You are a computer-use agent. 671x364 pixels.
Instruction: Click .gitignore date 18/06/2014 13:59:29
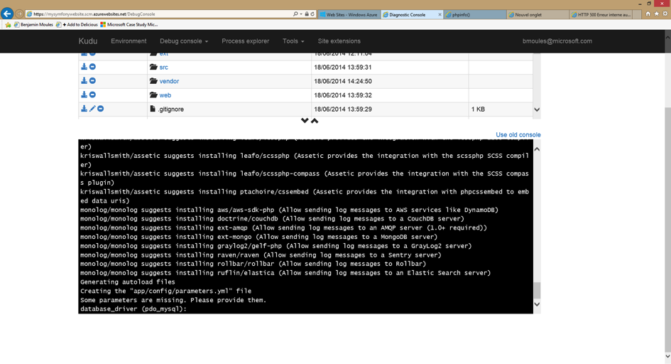[343, 109]
